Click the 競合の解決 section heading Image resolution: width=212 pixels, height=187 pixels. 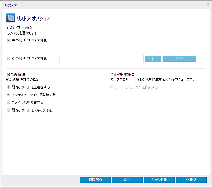pyautogui.click(x=16, y=74)
